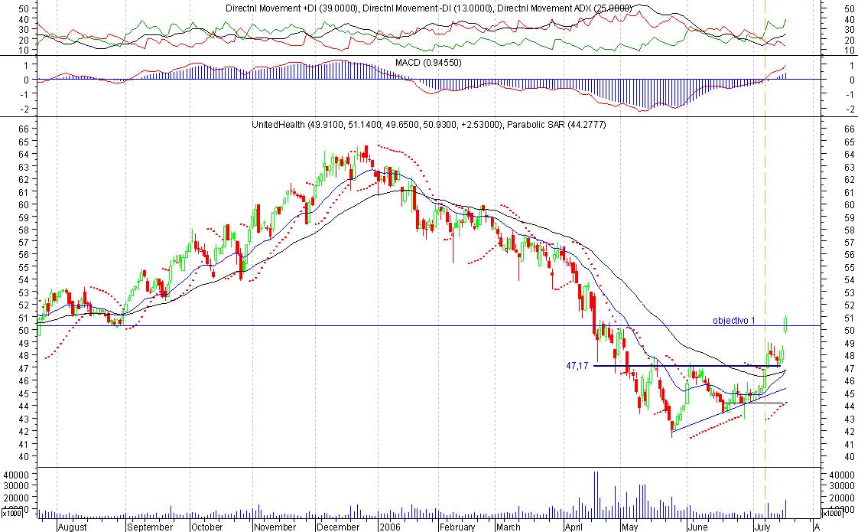Select the UnitedHealth price series title
858x532 pixels.
(376, 125)
